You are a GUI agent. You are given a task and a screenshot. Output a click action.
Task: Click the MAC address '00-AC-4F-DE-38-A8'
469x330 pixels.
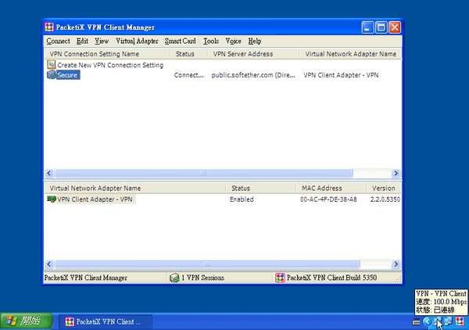[x=328, y=199]
